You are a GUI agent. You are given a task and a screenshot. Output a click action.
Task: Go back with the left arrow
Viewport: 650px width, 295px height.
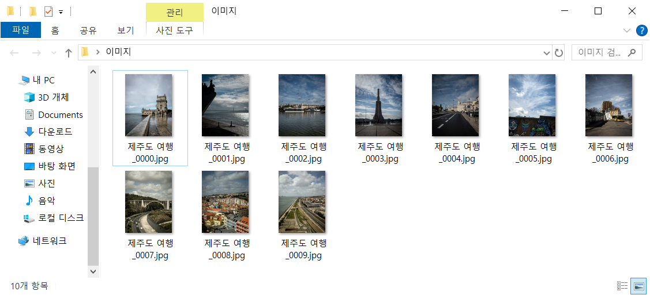click(x=14, y=52)
